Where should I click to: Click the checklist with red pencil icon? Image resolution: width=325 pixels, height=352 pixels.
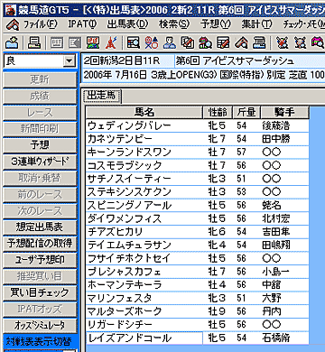click(x=223, y=42)
